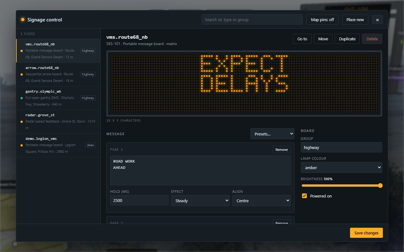Save changes to the sign
Screen dimensions: 404x252
(x=366, y=233)
